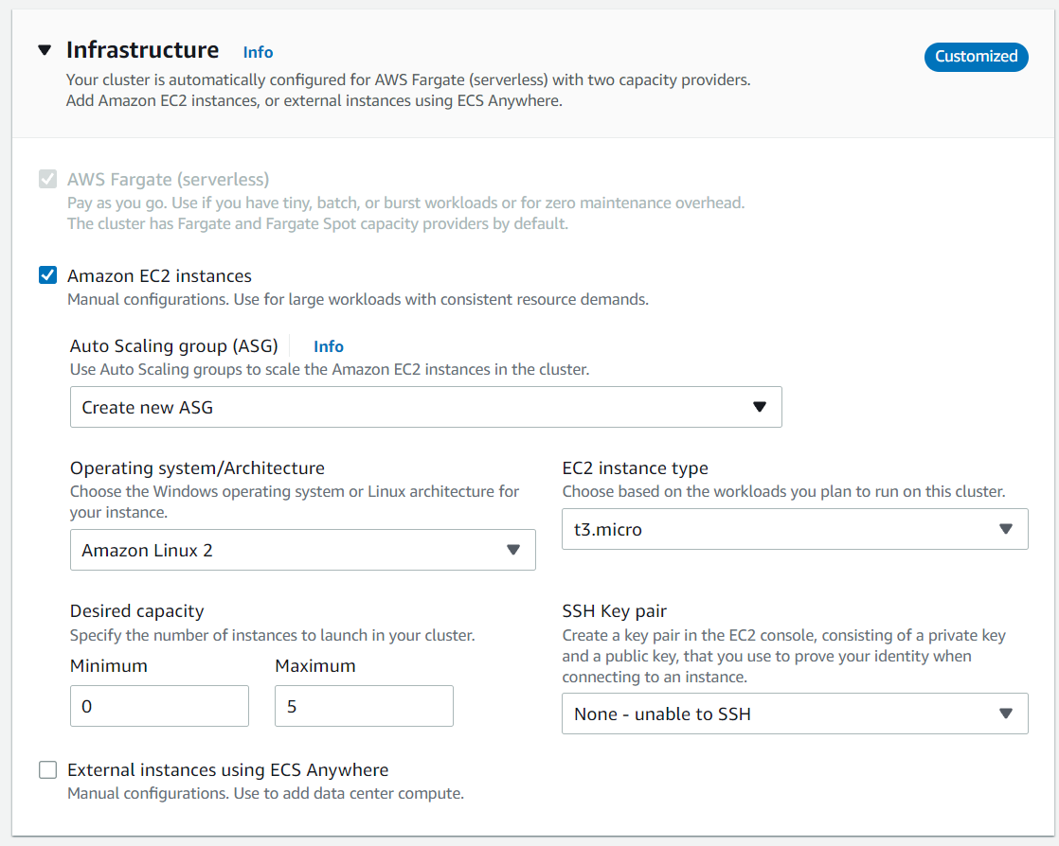Click the Amazon EC2 instances label
This screenshot has width=1059, height=846.
pos(159,276)
